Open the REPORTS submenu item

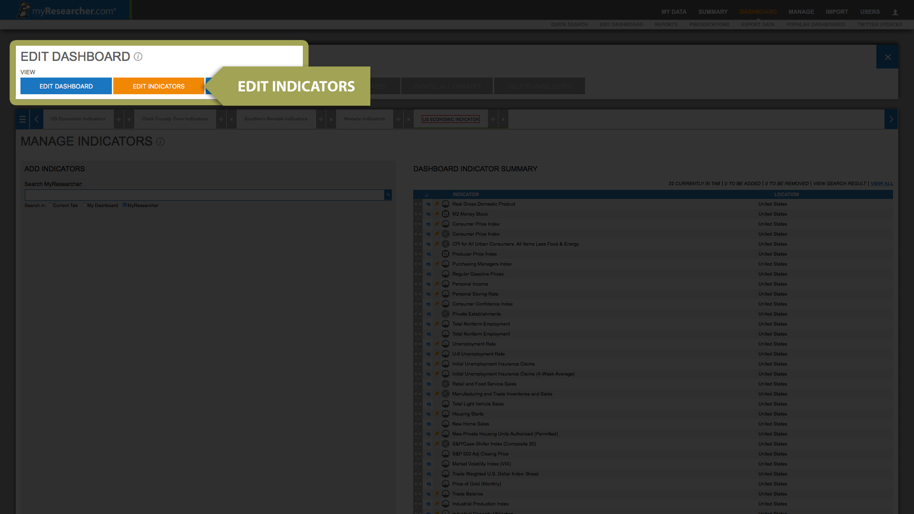666,25
